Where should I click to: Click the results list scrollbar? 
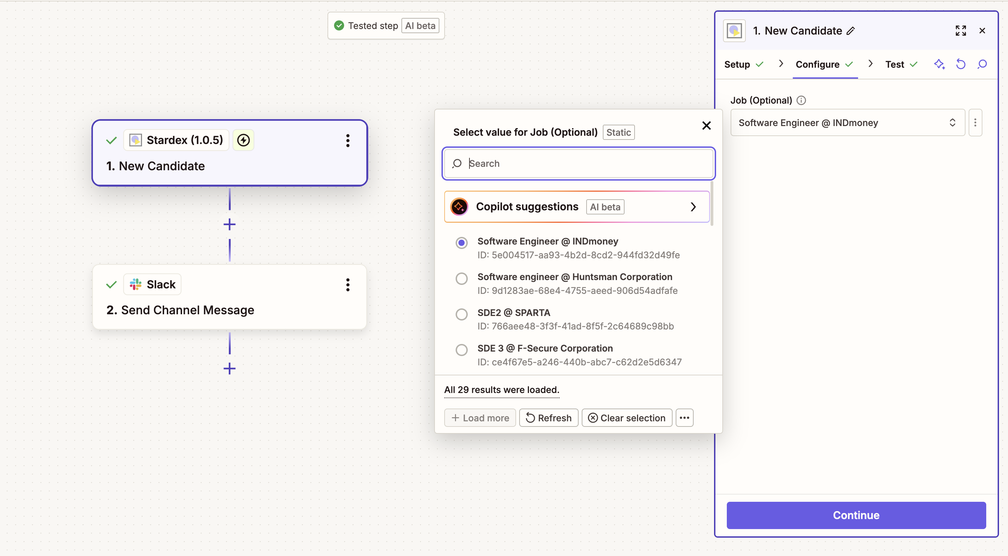pos(711,203)
